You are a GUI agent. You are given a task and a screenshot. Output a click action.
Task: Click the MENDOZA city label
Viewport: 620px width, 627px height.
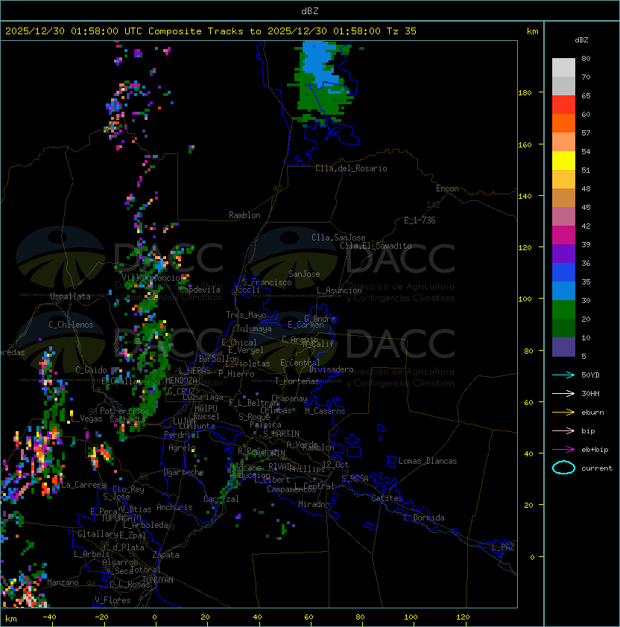click(181, 380)
